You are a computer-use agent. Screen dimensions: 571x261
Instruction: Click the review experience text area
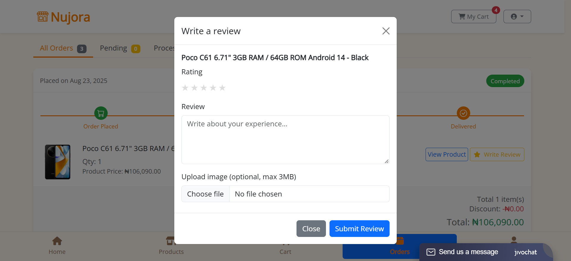click(x=285, y=140)
